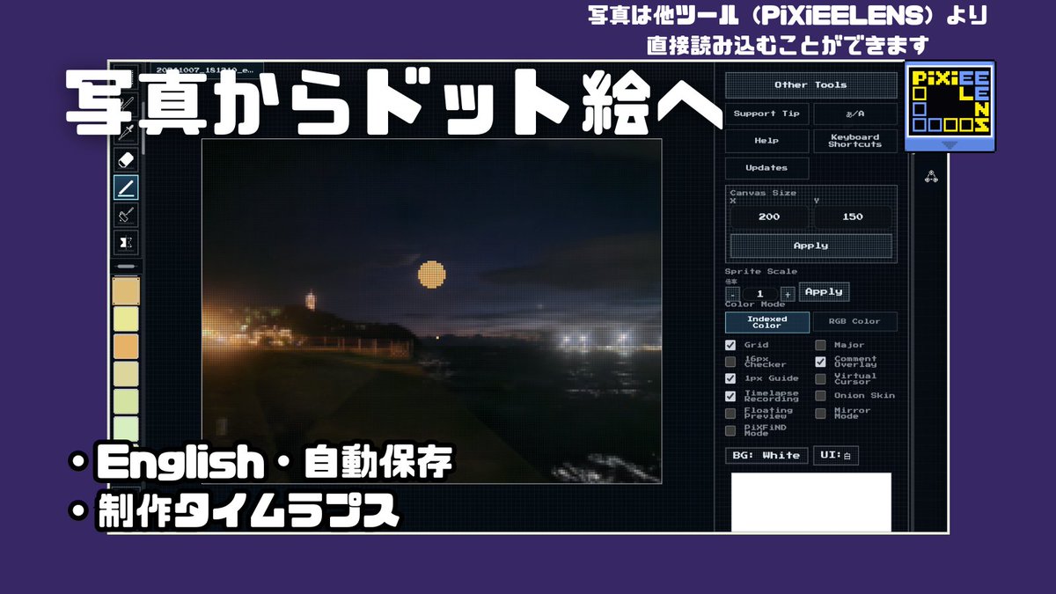Decrease sprite scale with minus button
The height and width of the screenshot is (594, 1056).
coord(733,294)
